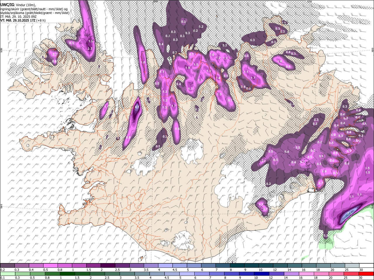The height and width of the screenshot is (280, 374).
Task: Click the '2.2' precipitation value in the Westfjords band
Action: (90, 49)
